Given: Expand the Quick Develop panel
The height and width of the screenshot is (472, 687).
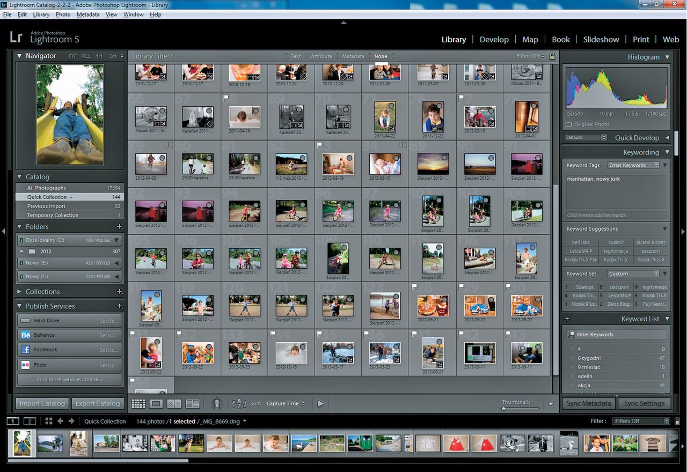Looking at the screenshot, I should coord(667,138).
